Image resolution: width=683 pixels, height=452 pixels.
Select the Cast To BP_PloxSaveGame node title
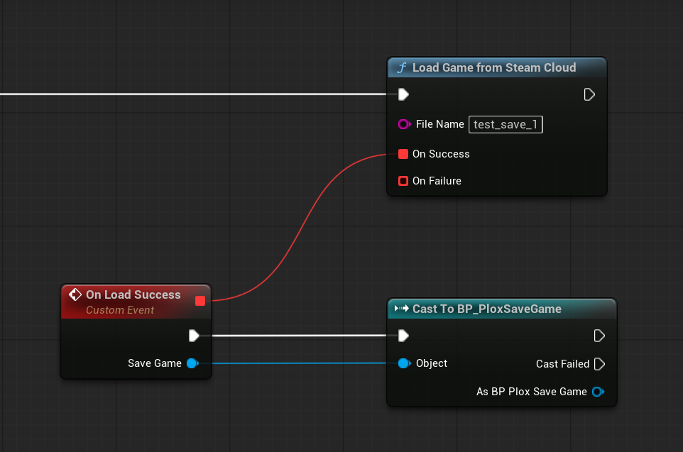coord(487,309)
